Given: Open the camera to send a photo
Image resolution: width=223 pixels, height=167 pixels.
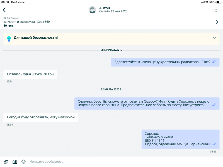Looking at the screenshot, I should 15,162.
